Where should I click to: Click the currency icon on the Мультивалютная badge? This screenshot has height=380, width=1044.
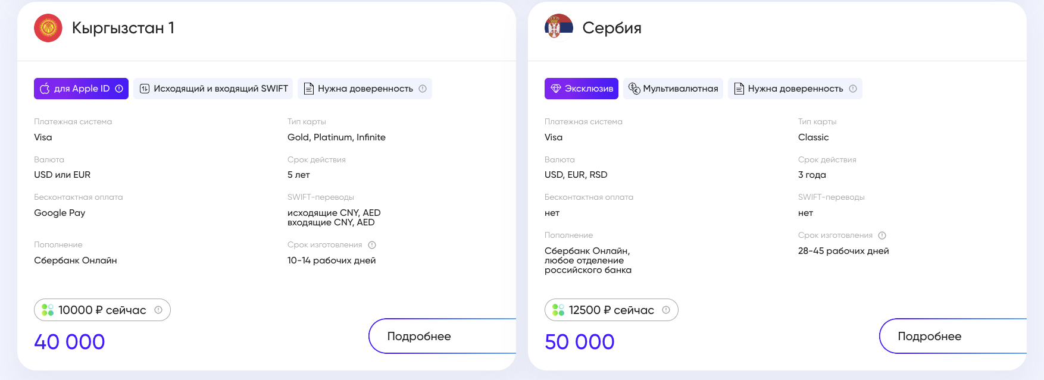(634, 89)
